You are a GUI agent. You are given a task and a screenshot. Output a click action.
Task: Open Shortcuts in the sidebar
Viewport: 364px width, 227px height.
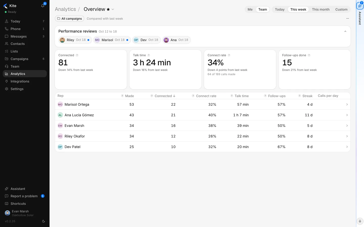click(25, 204)
